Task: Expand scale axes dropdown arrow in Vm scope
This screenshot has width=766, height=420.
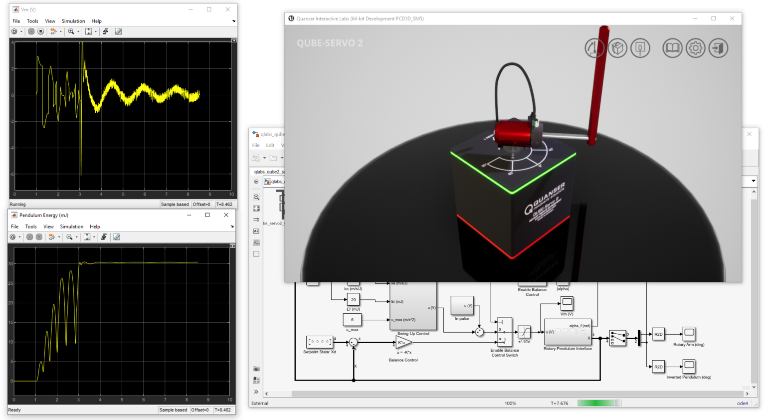Action: pos(96,32)
